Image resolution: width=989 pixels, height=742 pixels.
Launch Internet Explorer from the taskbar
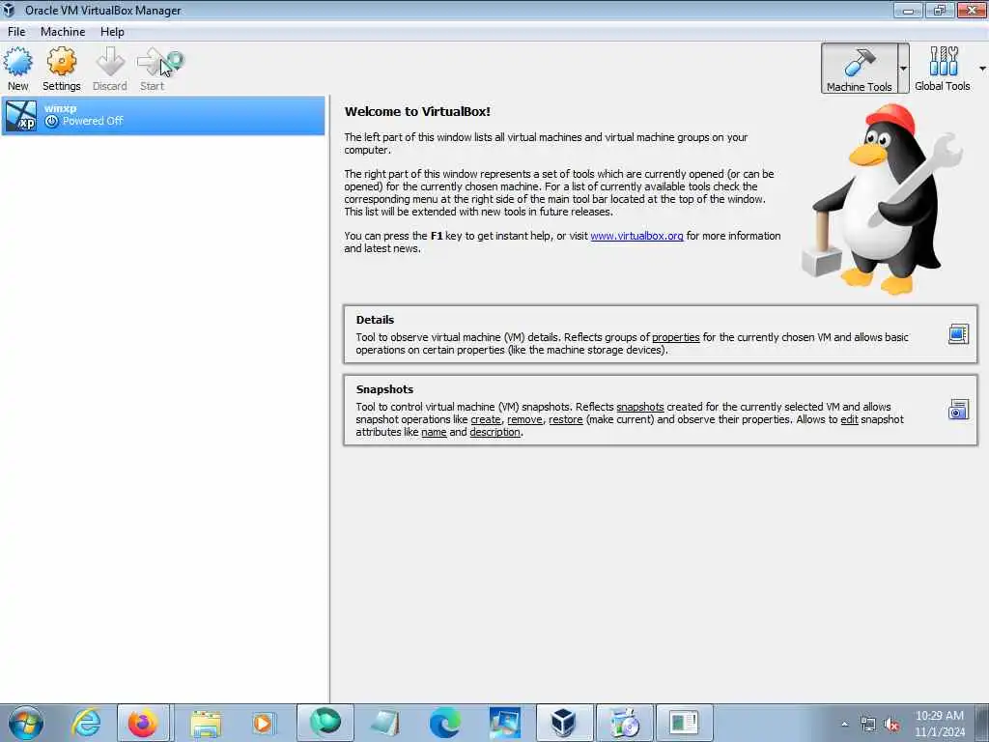(x=85, y=723)
